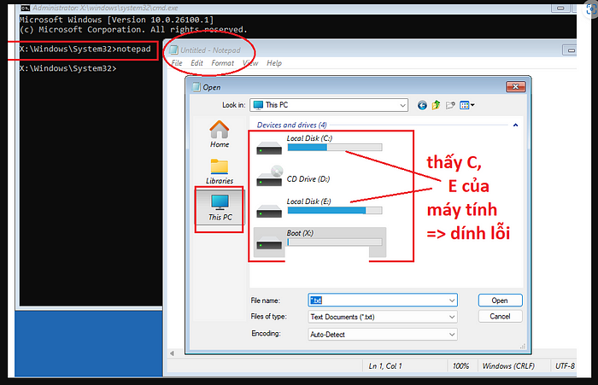Click the Open button in dialog
Screen dimensions: 598x385
[x=500, y=300]
